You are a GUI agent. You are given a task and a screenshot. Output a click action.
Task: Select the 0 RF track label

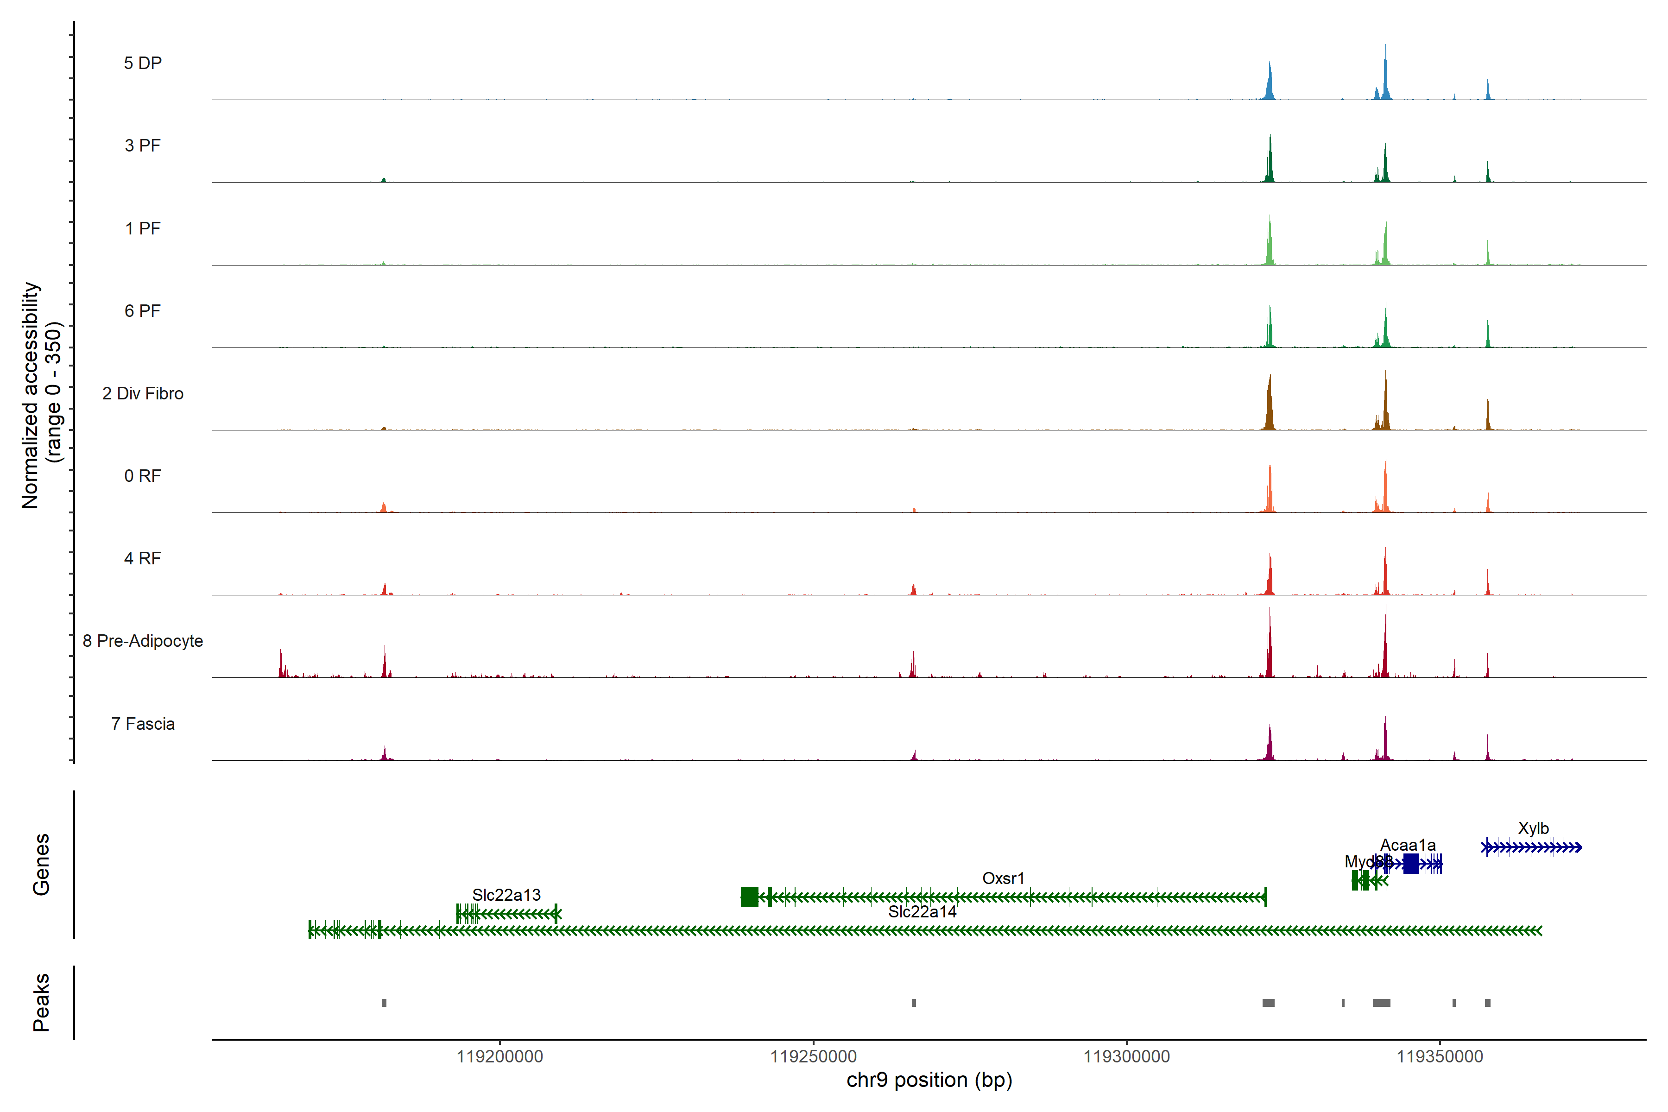(x=143, y=476)
